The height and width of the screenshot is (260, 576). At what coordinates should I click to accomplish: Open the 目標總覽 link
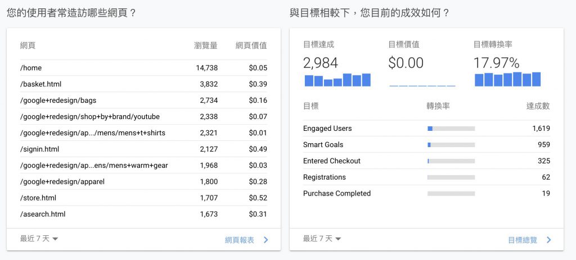[x=522, y=240]
